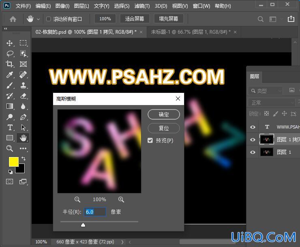Swap foreground and background colors
Viewport: 300px width, 247px height.
[x=24, y=159]
